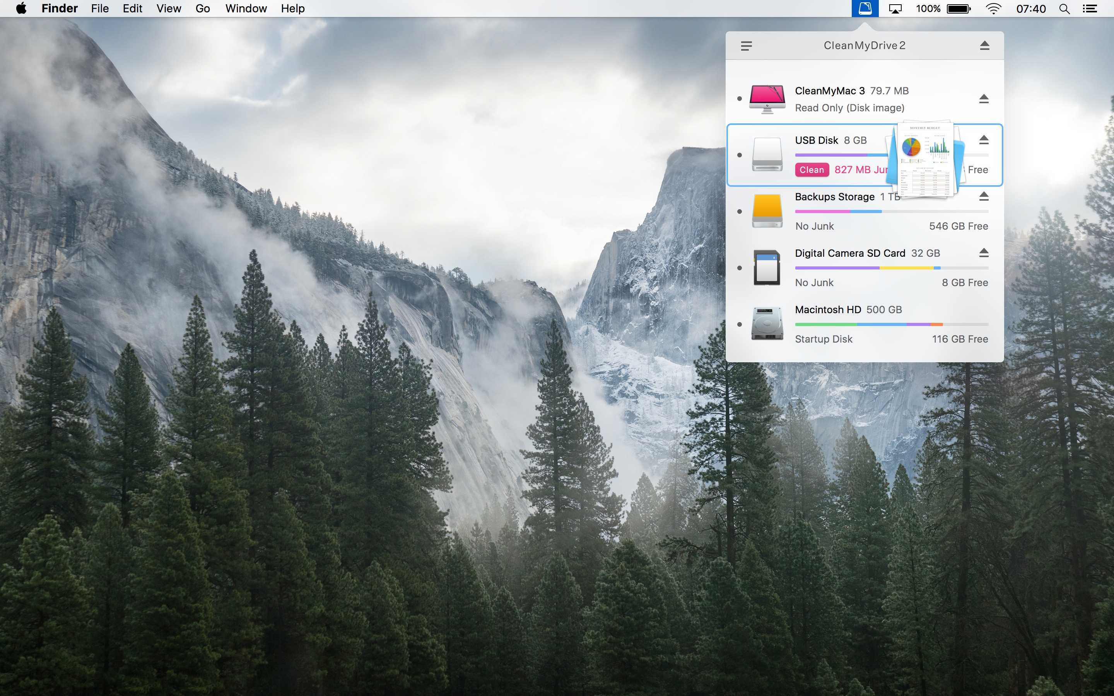Viewport: 1114px width, 696px height.
Task: Click the Digital Camera SD Card icon
Action: tap(767, 268)
